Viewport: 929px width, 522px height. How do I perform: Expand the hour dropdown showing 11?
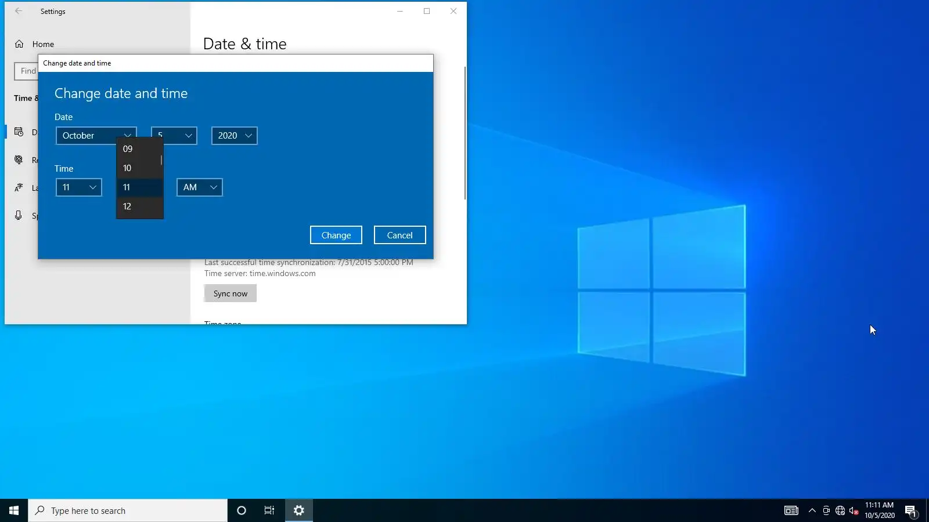coord(79,187)
